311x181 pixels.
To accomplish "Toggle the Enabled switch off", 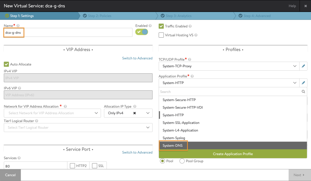I will click(x=142, y=32).
